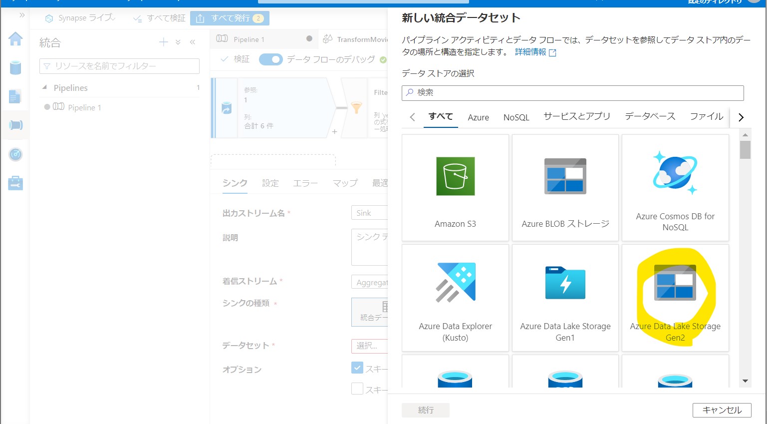The height and width of the screenshot is (424, 767).
Task: Open the Manage hub toolbox icon
Action: point(15,183)
